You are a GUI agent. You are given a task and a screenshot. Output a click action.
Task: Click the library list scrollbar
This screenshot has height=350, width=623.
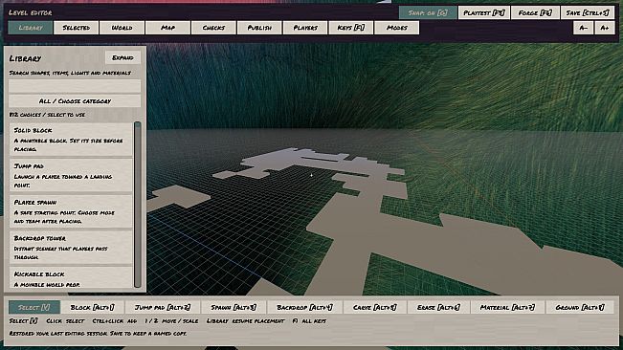tap(138, 205)
